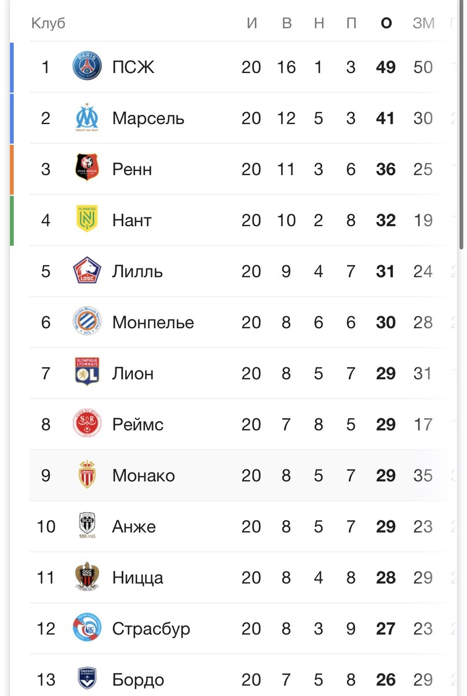The image size is (467, 696).
Task: Click the Monaco club badge
Action: point(87,475)
